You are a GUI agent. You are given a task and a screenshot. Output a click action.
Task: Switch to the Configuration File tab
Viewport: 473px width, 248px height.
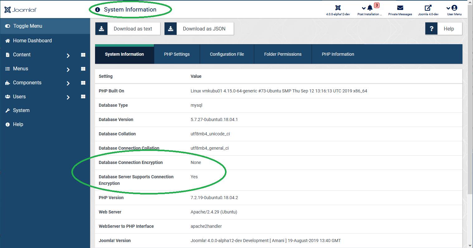(227, 54)
